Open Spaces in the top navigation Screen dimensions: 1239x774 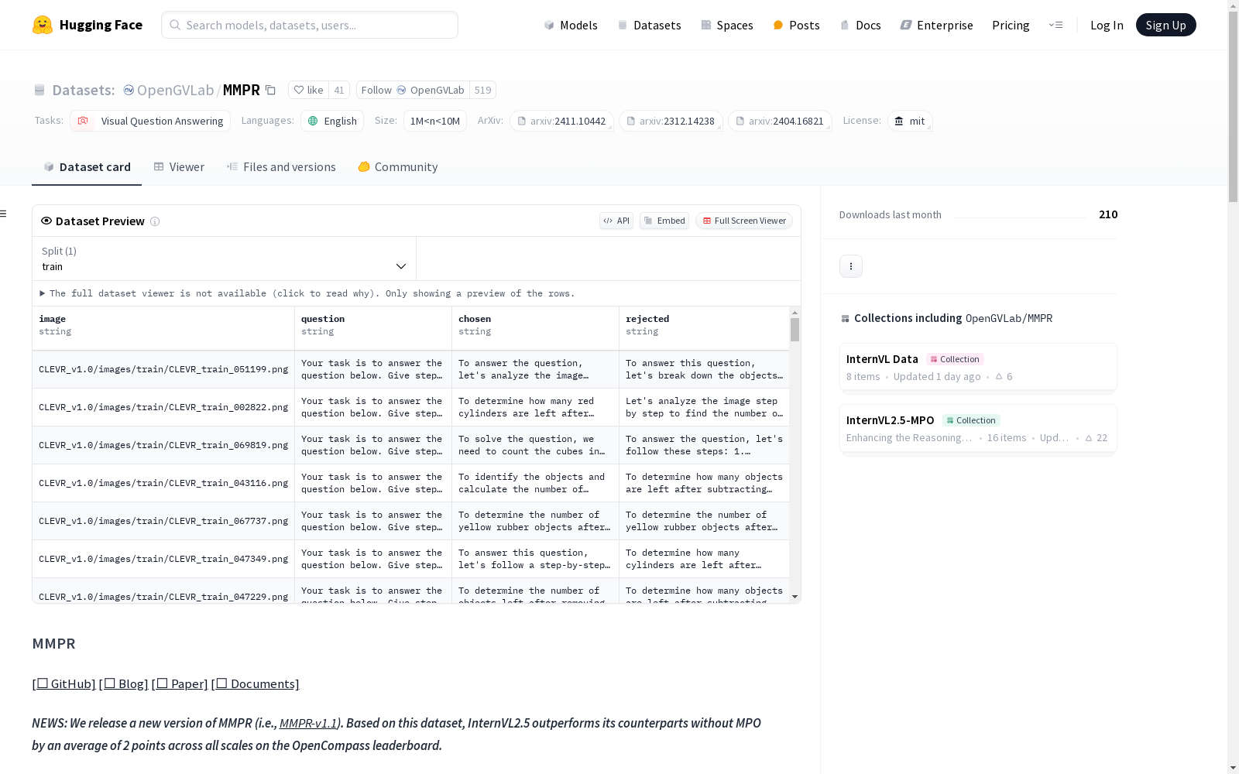click(x=727, y=25)
